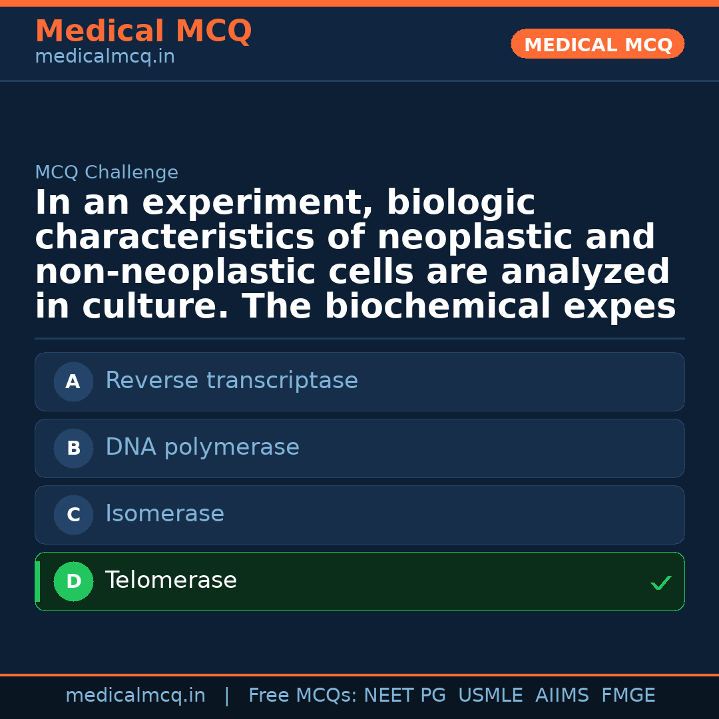
Task: Click "FMGE" in the footer
Action: tap(628, 696)
